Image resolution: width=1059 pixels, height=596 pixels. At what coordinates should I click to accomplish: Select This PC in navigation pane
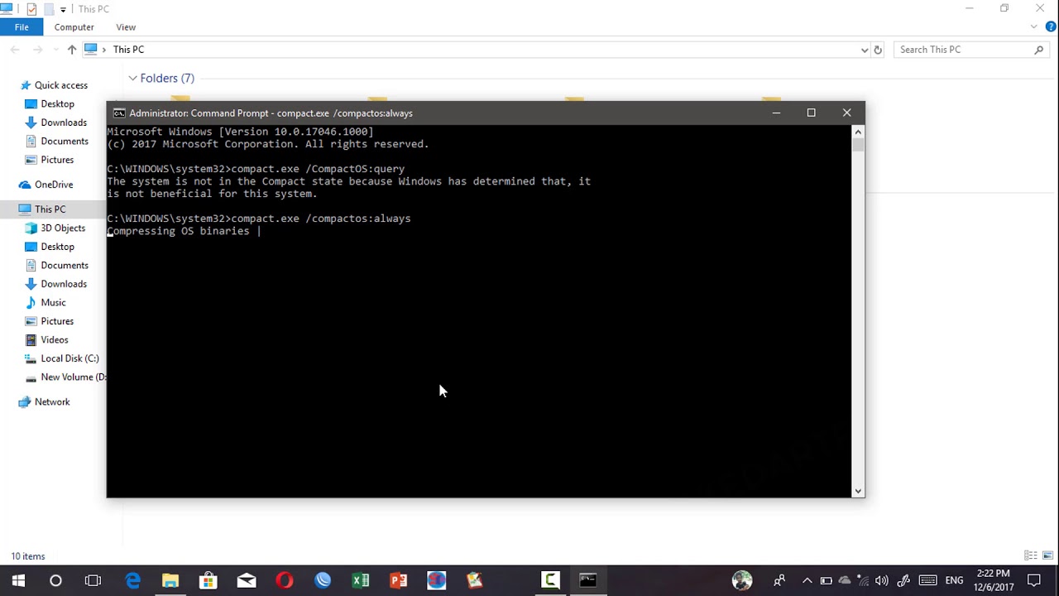[50, 209]
